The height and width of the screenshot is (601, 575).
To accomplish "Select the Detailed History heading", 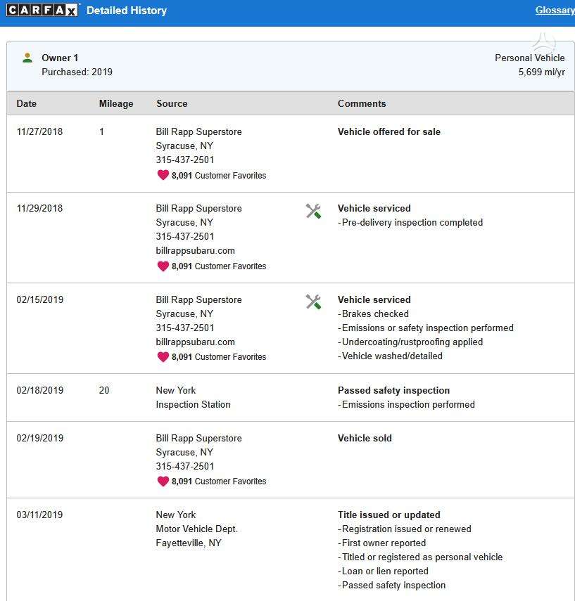I will (x=127, y=11).
